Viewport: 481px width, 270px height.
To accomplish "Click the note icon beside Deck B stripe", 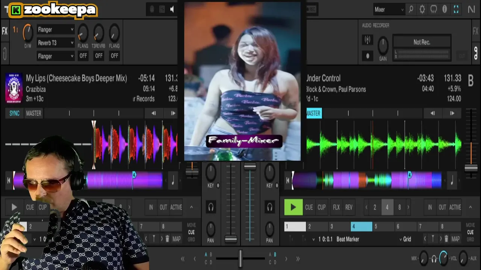I will click(x=452, y=180).
